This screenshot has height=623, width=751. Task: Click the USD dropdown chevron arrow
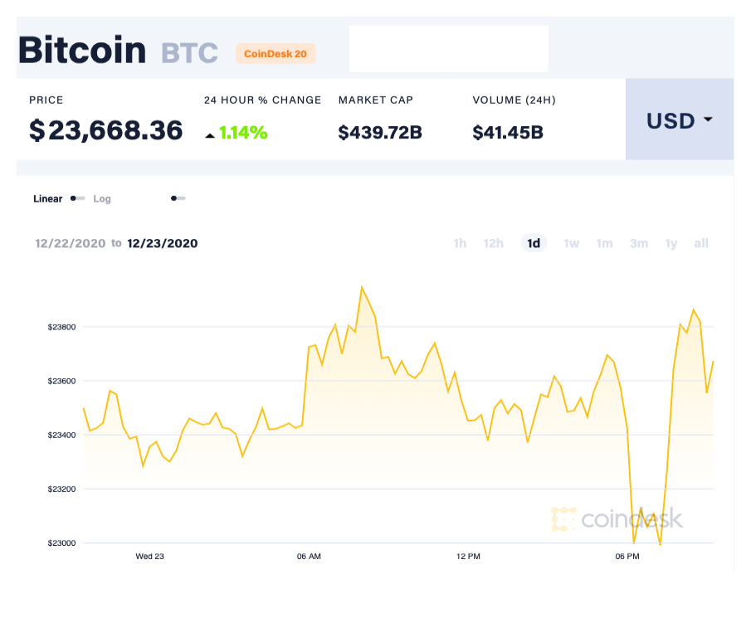tap(707, 119)
